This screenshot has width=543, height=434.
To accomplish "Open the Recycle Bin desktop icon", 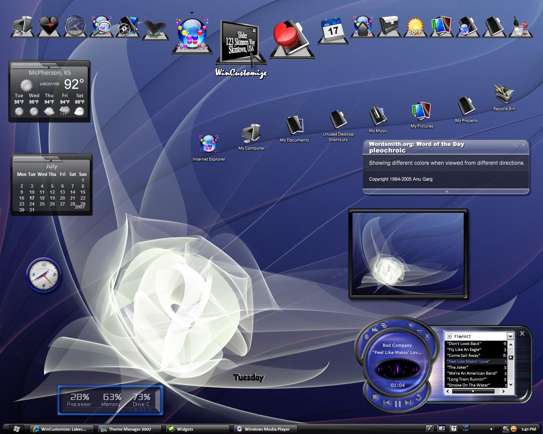I will [x=504, y=97].
